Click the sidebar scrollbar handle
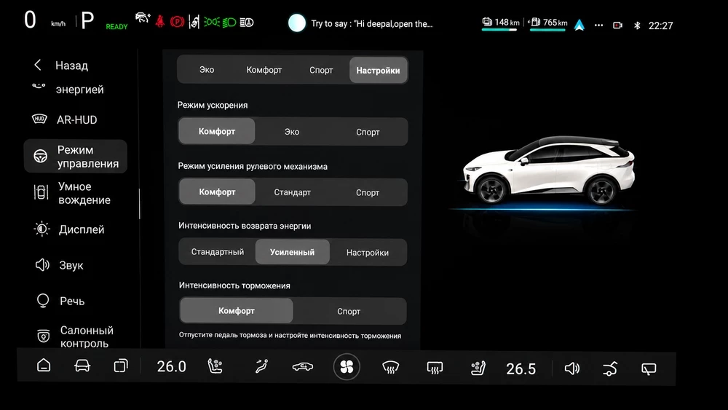The height and width of the screenshot is (410, 728). point(139,204)
